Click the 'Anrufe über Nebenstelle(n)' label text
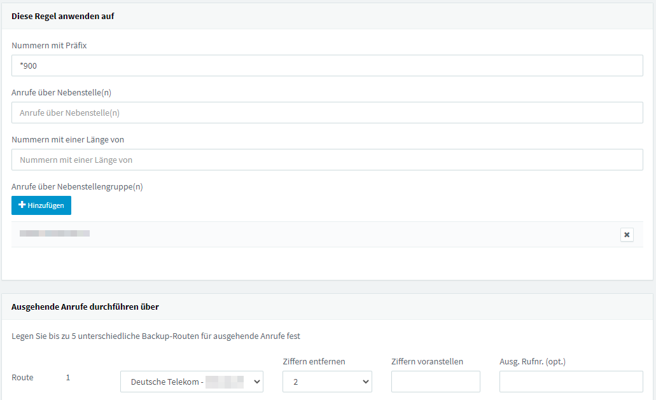The height and width of the screenshot is (400, 656). point(61,92)
